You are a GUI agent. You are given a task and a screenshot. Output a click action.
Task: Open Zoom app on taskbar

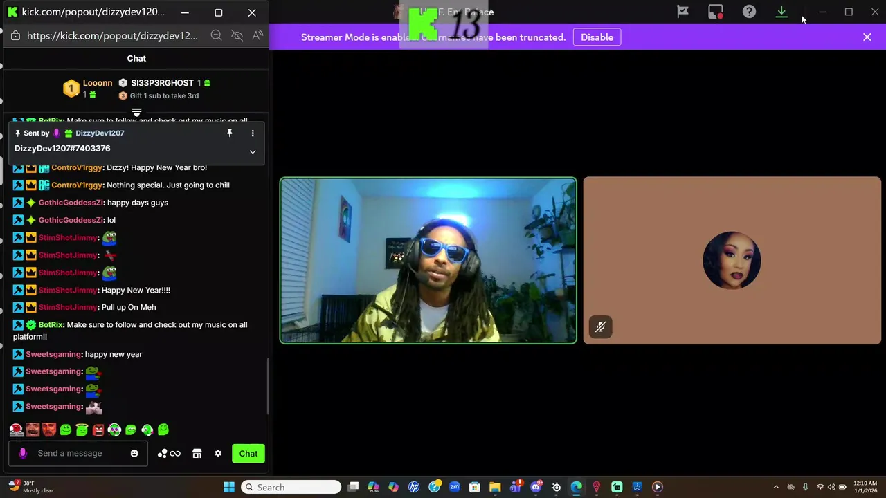(454, 487)
